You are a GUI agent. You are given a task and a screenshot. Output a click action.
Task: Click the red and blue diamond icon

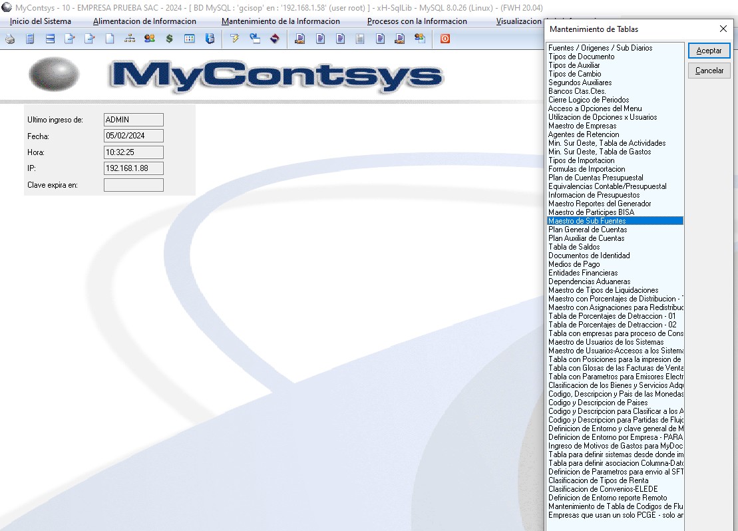pyautogui.click(x=274, y=39)
